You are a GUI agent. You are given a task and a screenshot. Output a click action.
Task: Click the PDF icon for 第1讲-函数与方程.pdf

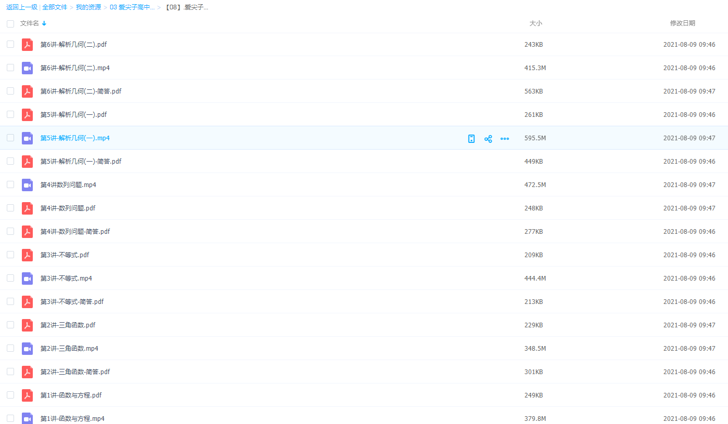[27, 395]
